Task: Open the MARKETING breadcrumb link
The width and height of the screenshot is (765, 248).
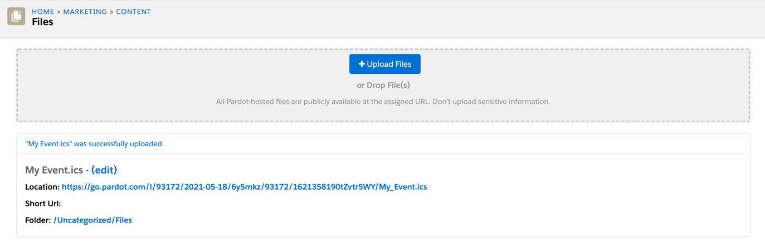Action: point(85,12)
